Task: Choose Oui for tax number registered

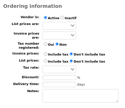Action: coord(45,44)
